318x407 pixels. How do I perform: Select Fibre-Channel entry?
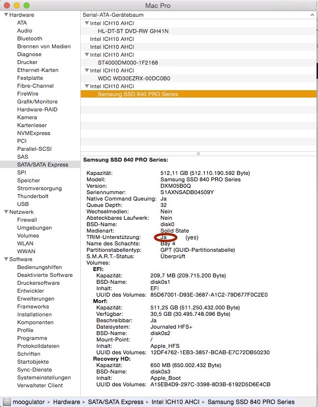pyautogui.click(x=35, y=86)
